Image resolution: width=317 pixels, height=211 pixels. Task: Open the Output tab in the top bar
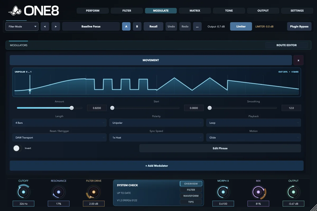pyautogui.click(x=263, y=11)
